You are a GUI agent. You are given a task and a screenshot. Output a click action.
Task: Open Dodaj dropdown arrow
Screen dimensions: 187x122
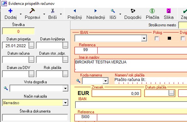click(x=21, y=14)
